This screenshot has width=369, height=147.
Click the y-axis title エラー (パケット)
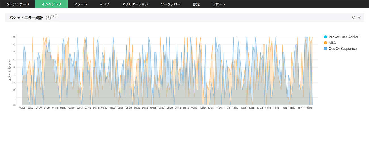click(x=9, y=70)
